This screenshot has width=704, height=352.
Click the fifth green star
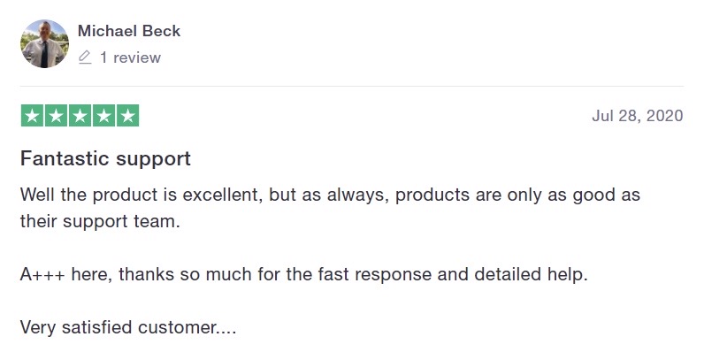click(127, 116)
